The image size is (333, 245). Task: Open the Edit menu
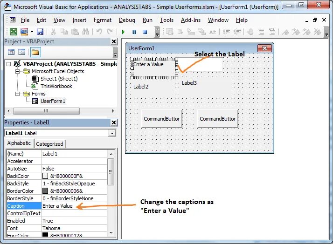coord(42,20)
